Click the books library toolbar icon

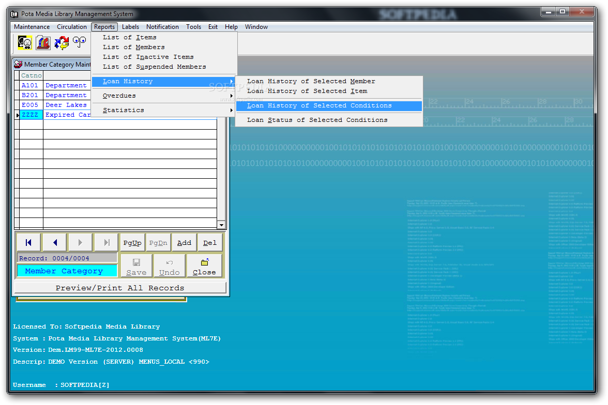point(43,42)
